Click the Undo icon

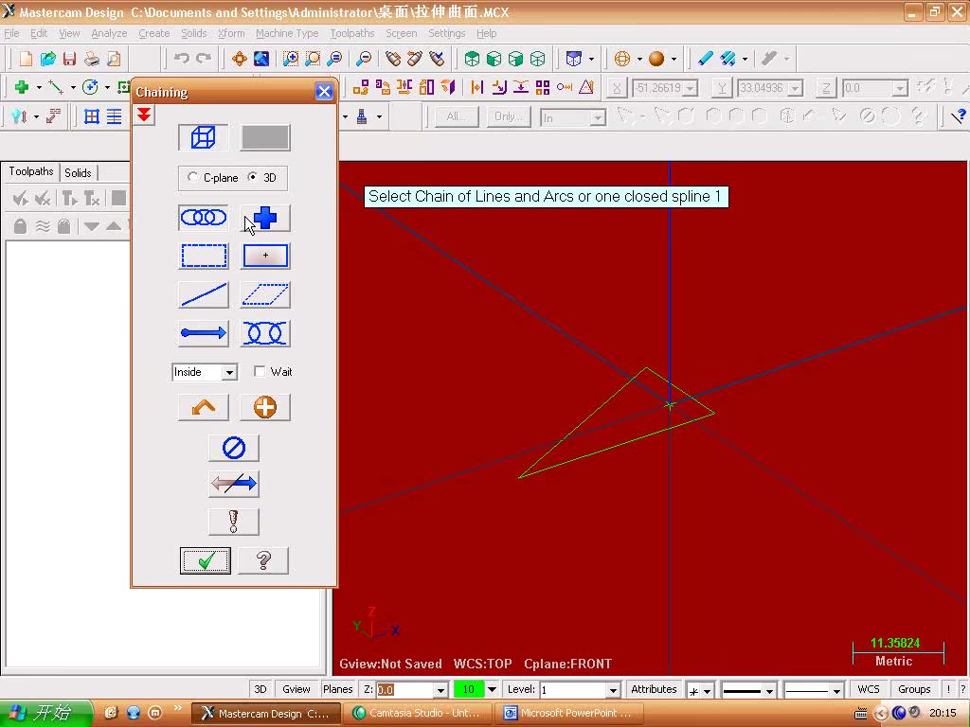click(181, 59)
